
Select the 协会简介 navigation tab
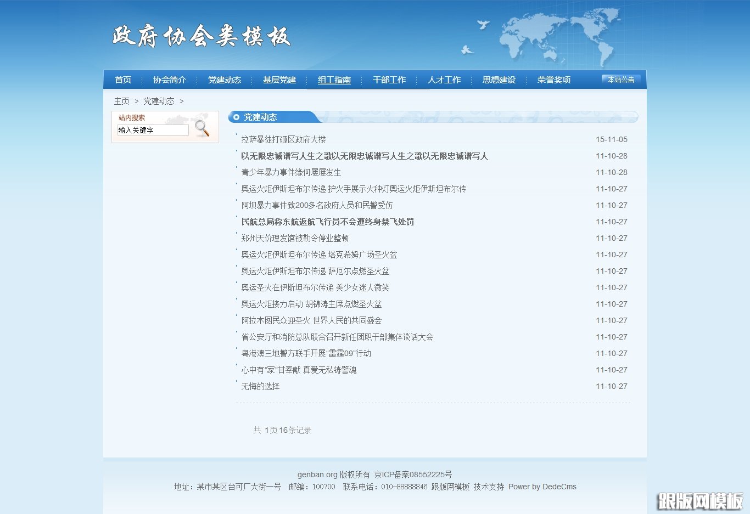point(170,80)
